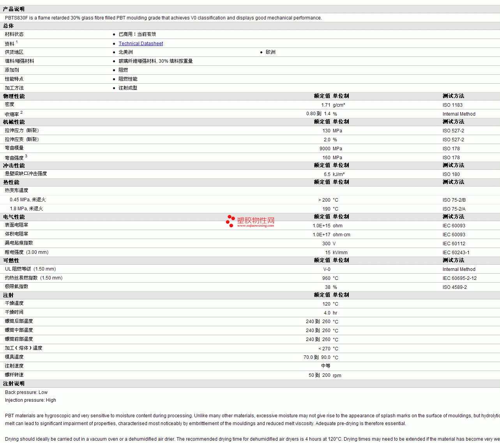Click the IEC 60695-2-12 test method
The height and width of the screenshot is (443, 500).
[x=459, y=278]
